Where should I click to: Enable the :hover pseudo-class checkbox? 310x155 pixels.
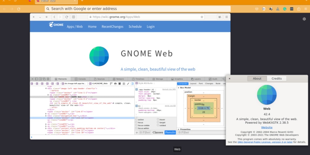click(x=158, y=119)
